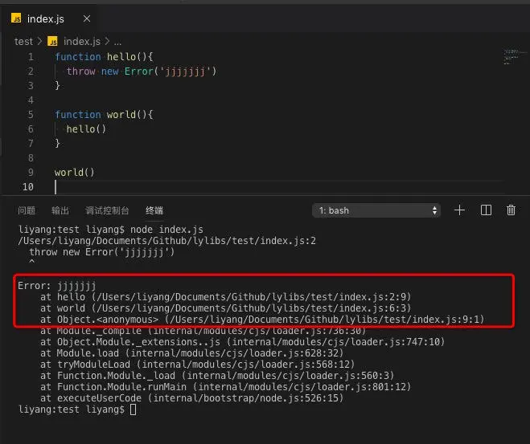Close the index.js editor tab
Screen dimensions: 530x444
(87, 18)
